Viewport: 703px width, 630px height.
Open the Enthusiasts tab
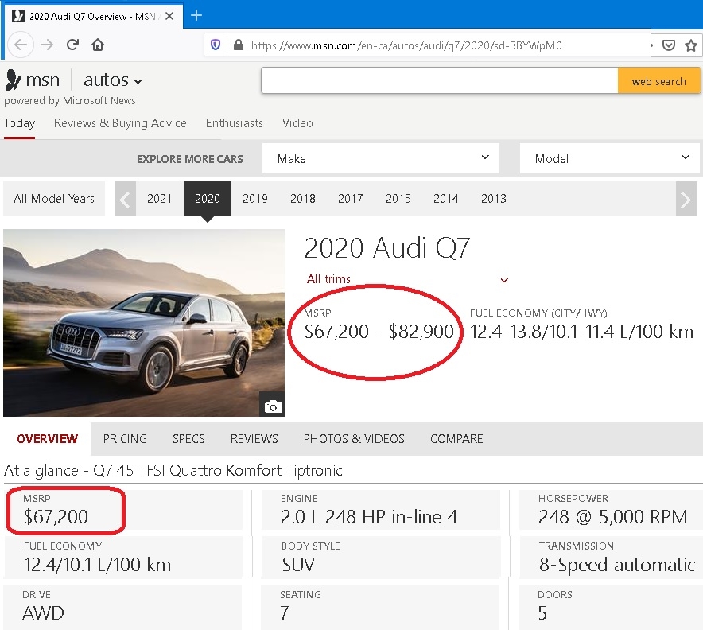click(x=234, y=123)
